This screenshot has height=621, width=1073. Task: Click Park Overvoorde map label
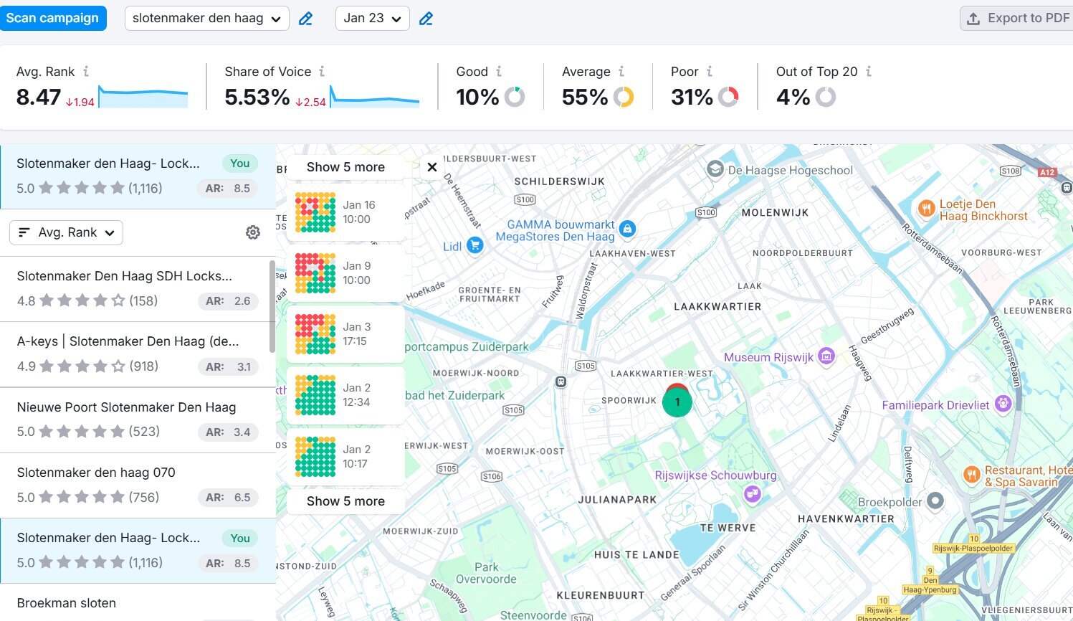(486, 573)
